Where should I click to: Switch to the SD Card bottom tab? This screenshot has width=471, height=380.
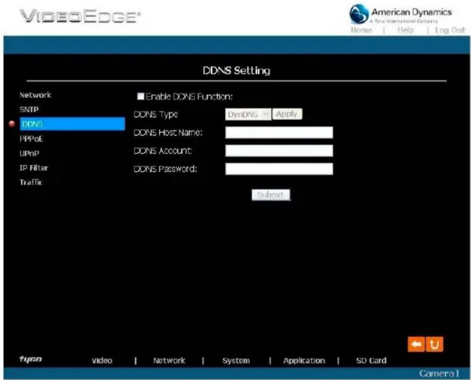coord(371,360)
